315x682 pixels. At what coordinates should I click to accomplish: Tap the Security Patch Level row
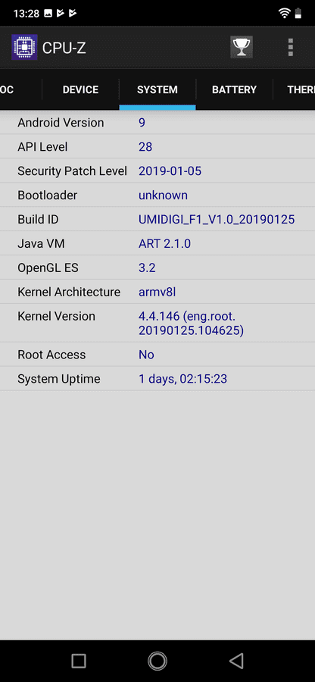tap(157, 171)
